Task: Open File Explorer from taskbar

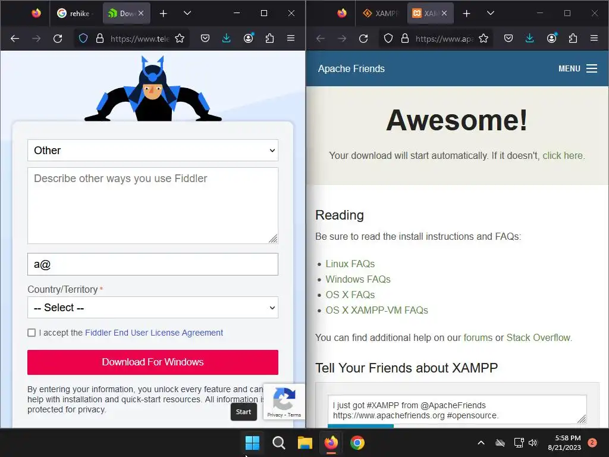Action: (x=305, y=443)
